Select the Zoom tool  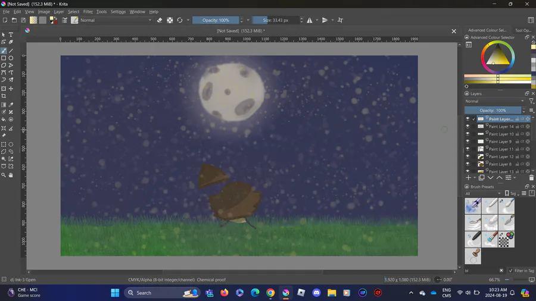pos(4,175)
